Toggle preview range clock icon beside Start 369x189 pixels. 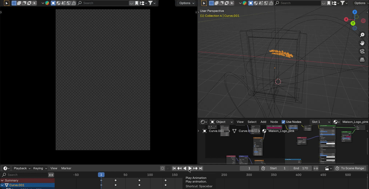[x=263, y=168]
